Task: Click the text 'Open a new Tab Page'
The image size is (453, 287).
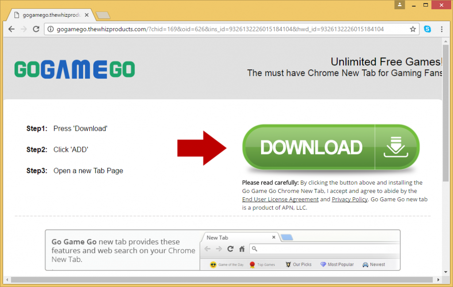Action: 88,171
